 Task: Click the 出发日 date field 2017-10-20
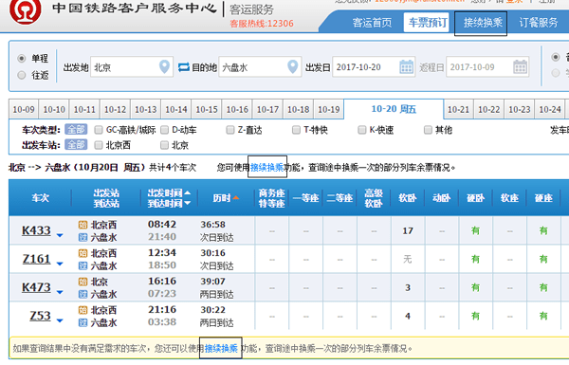point(374,66)
